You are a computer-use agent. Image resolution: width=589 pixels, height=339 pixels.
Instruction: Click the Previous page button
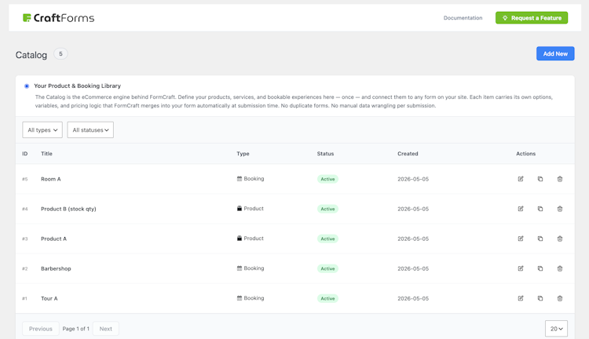(41, 329)
